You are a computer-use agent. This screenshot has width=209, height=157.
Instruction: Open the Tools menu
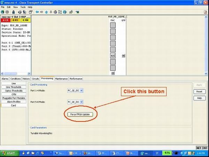[x=23, y=7]
